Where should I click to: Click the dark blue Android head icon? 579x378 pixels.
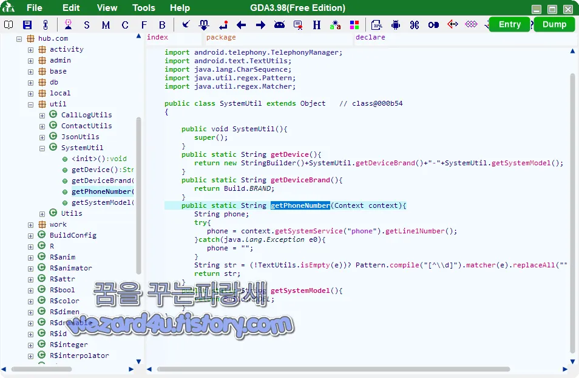point(280,25)
